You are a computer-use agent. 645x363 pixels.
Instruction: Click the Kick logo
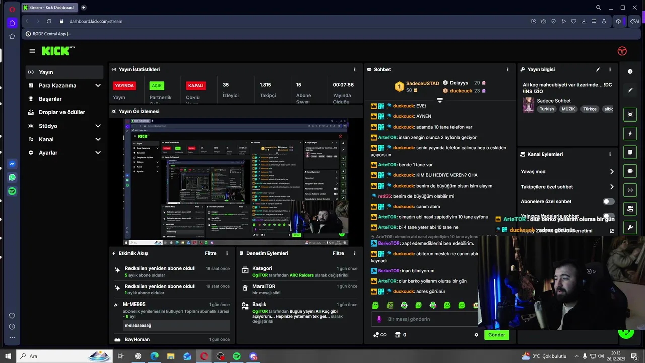[x=58, y=51]
